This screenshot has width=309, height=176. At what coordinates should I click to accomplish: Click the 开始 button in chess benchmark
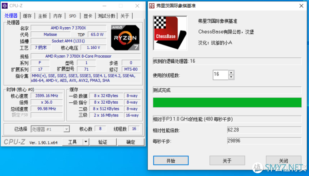coord(171,161)
